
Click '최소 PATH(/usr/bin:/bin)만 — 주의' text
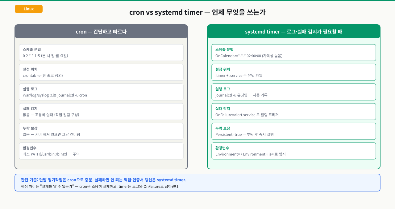pos(51,154)
